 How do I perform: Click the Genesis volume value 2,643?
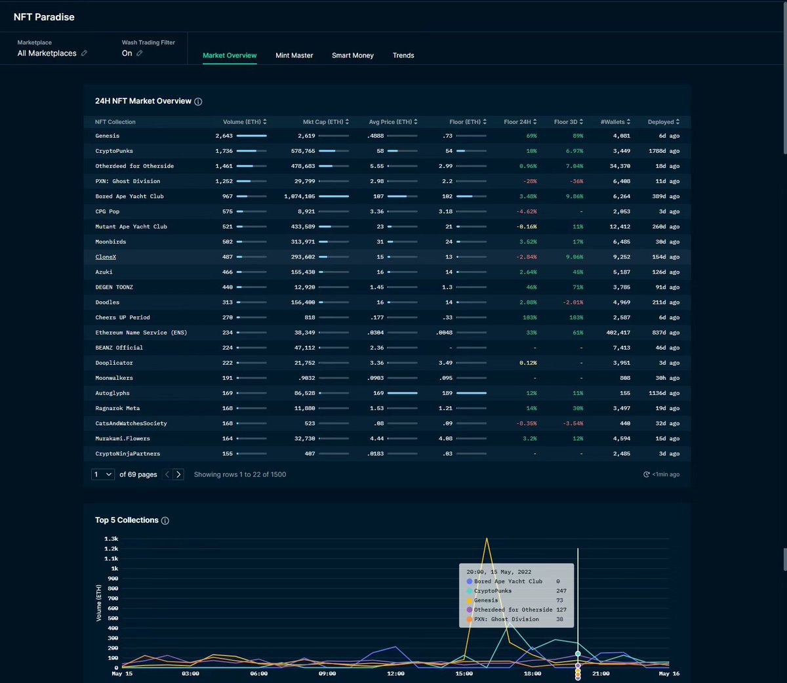(x=224, y=136)
